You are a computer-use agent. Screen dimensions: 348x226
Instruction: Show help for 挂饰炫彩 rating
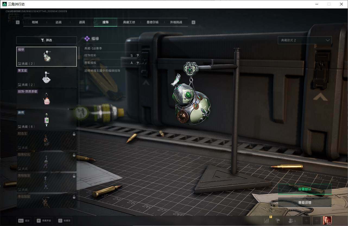pos(138,55)
